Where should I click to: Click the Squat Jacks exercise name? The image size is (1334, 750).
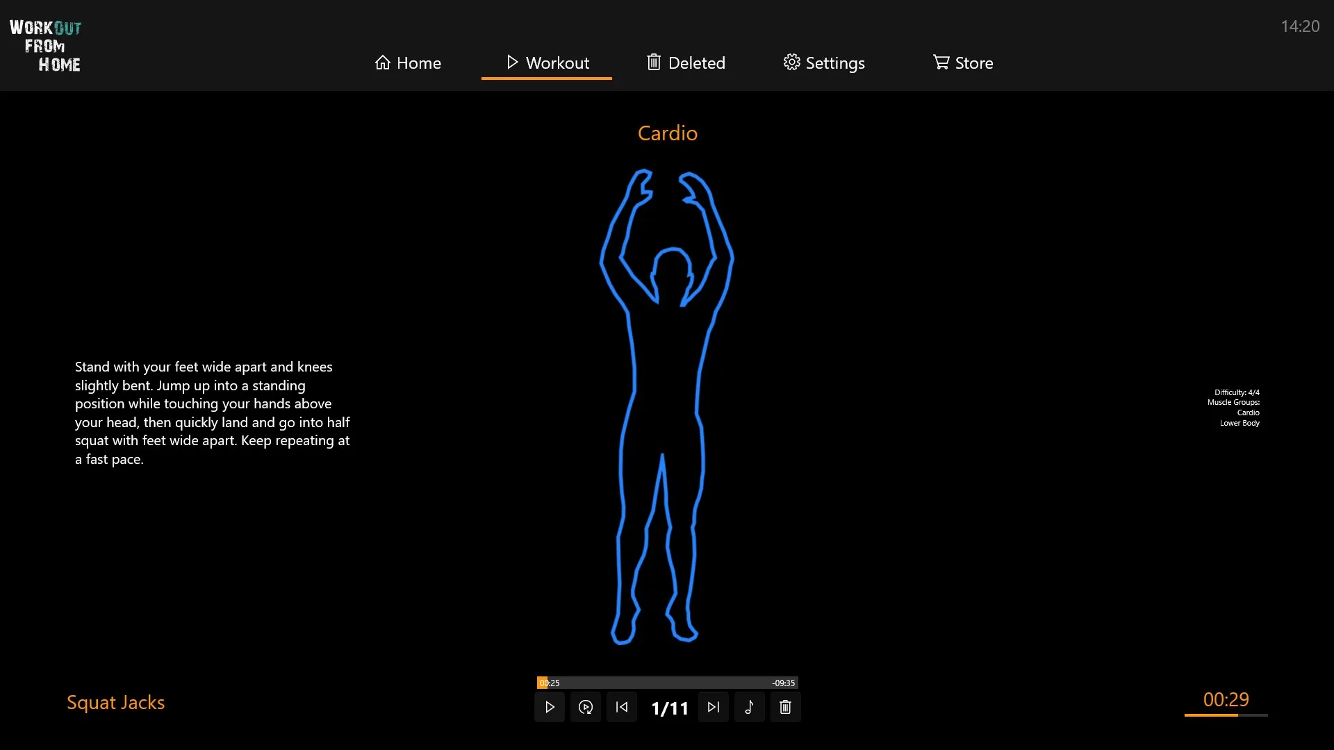(116, 703)
